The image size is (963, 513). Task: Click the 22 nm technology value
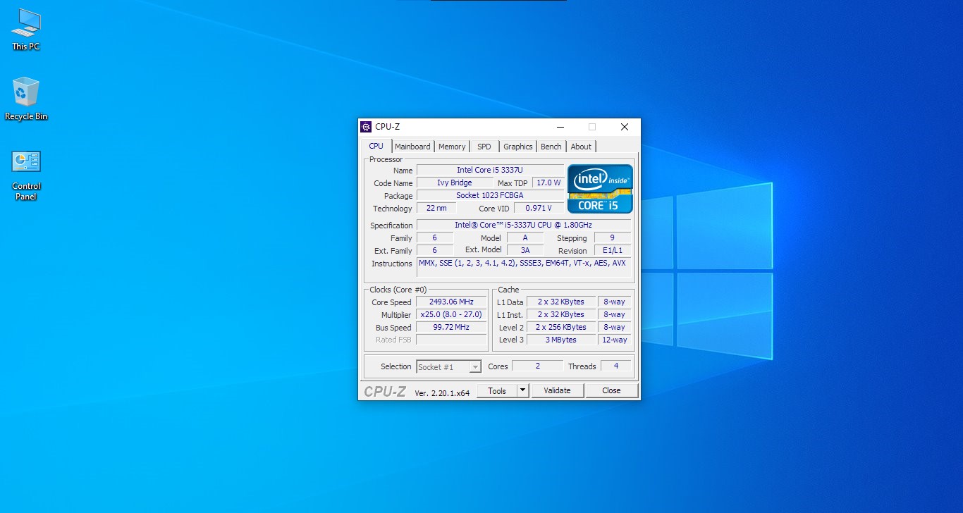click(x=436, y=208)
